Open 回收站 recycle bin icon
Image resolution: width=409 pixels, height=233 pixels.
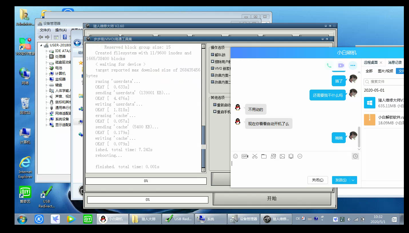(25, 106)
